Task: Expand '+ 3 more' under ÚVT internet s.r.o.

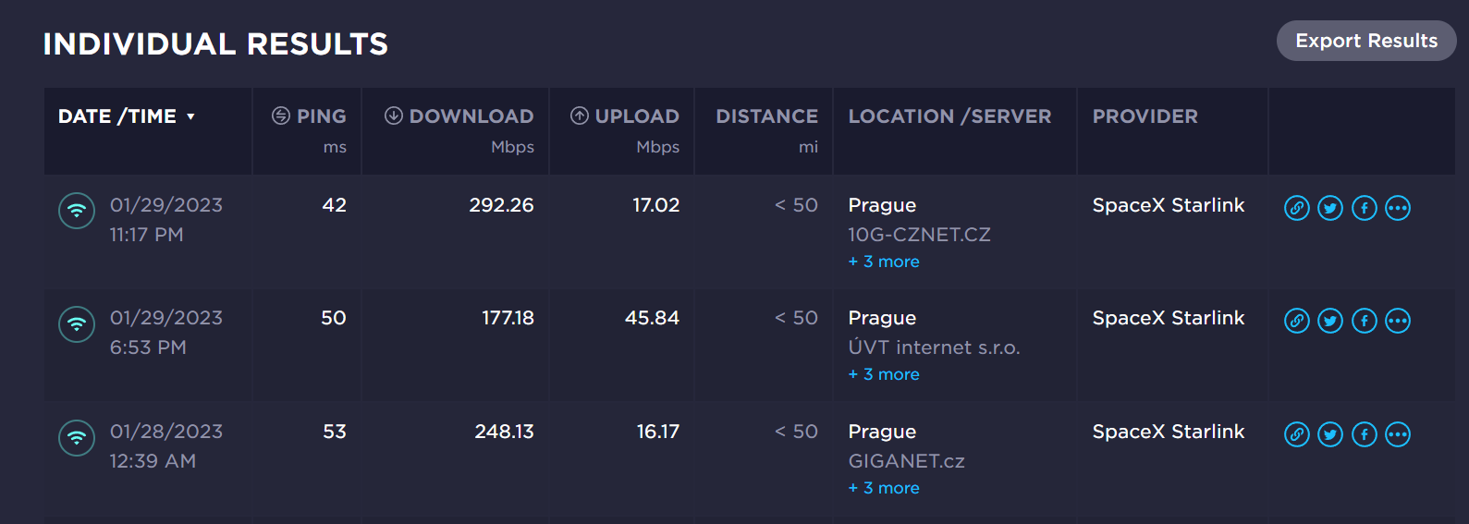Action: 884,374
